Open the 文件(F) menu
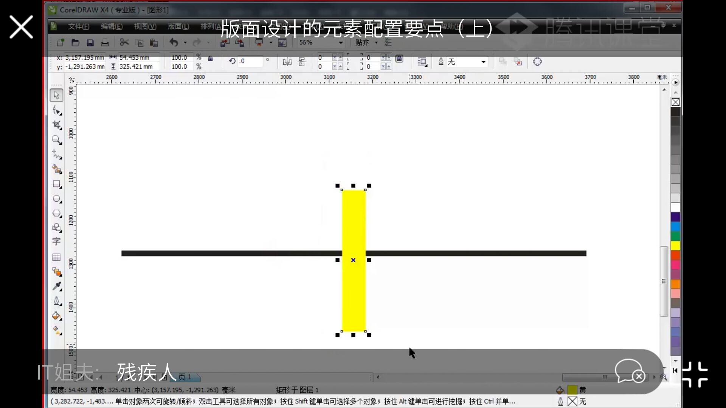The height and width of the screenshot is (408, 726). click(78, 26)
